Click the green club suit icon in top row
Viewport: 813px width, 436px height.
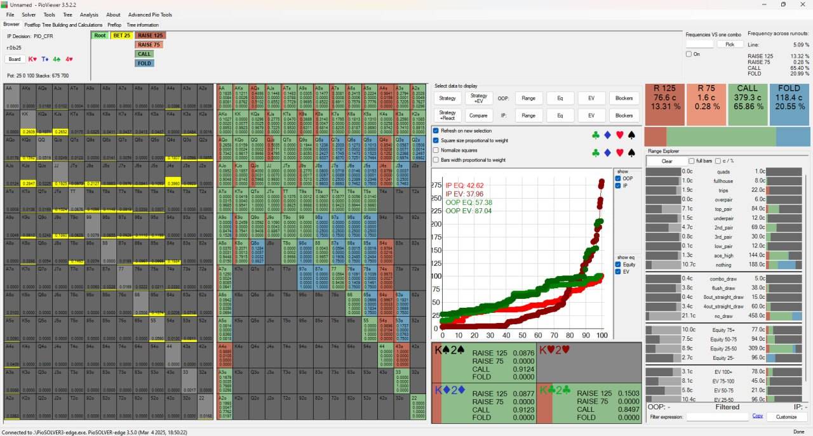[595, 135]
